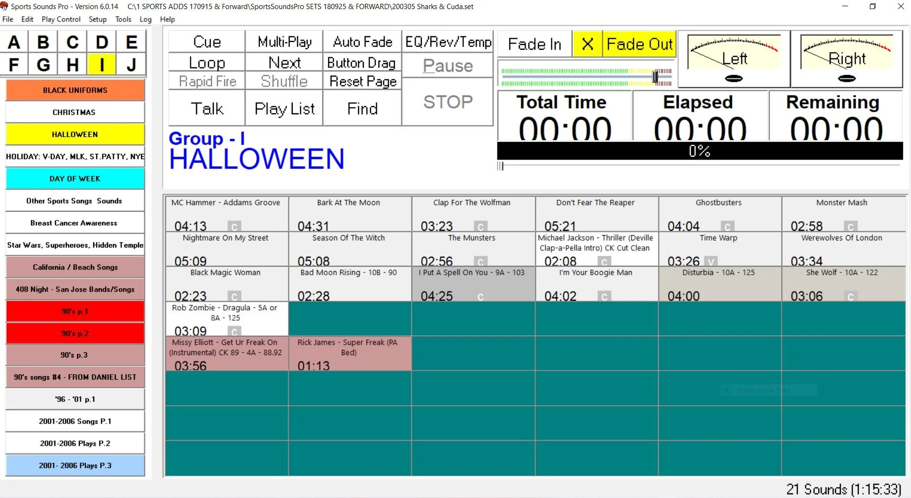The height and width of the screenshot is (498, 911).
Task: Play Season Of The Witch
Action: [x=350, y=249]
